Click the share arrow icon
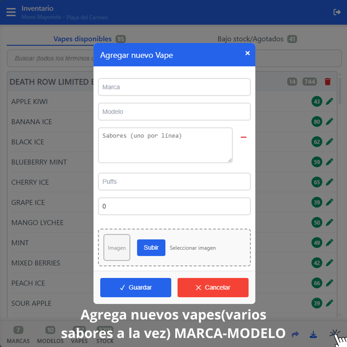 tap(295, 334)
